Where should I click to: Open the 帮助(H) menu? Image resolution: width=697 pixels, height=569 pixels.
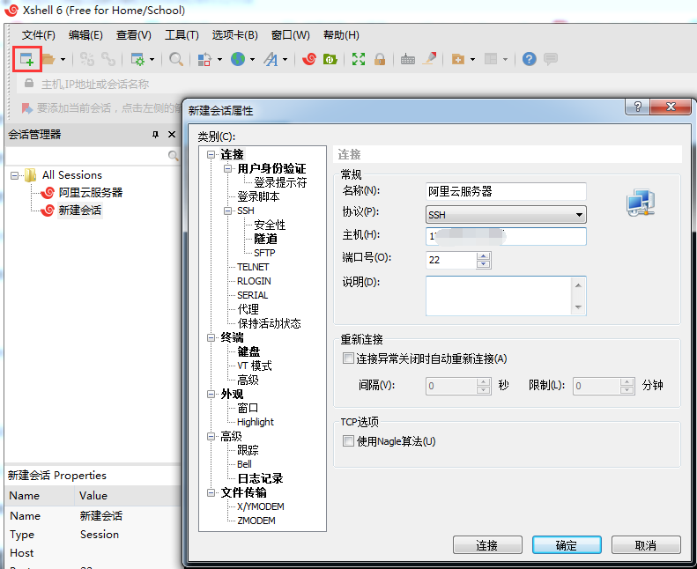[341, 35]
